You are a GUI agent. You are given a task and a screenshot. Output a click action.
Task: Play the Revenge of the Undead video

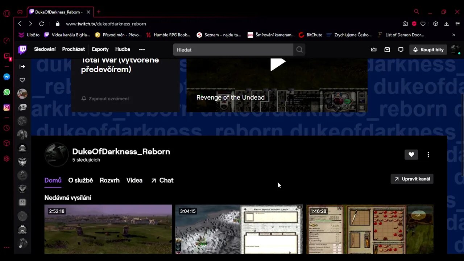click(x=278, y=64)
